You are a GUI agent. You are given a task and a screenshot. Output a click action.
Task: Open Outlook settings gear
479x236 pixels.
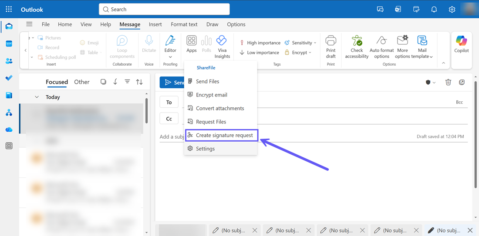pos(452,9)
